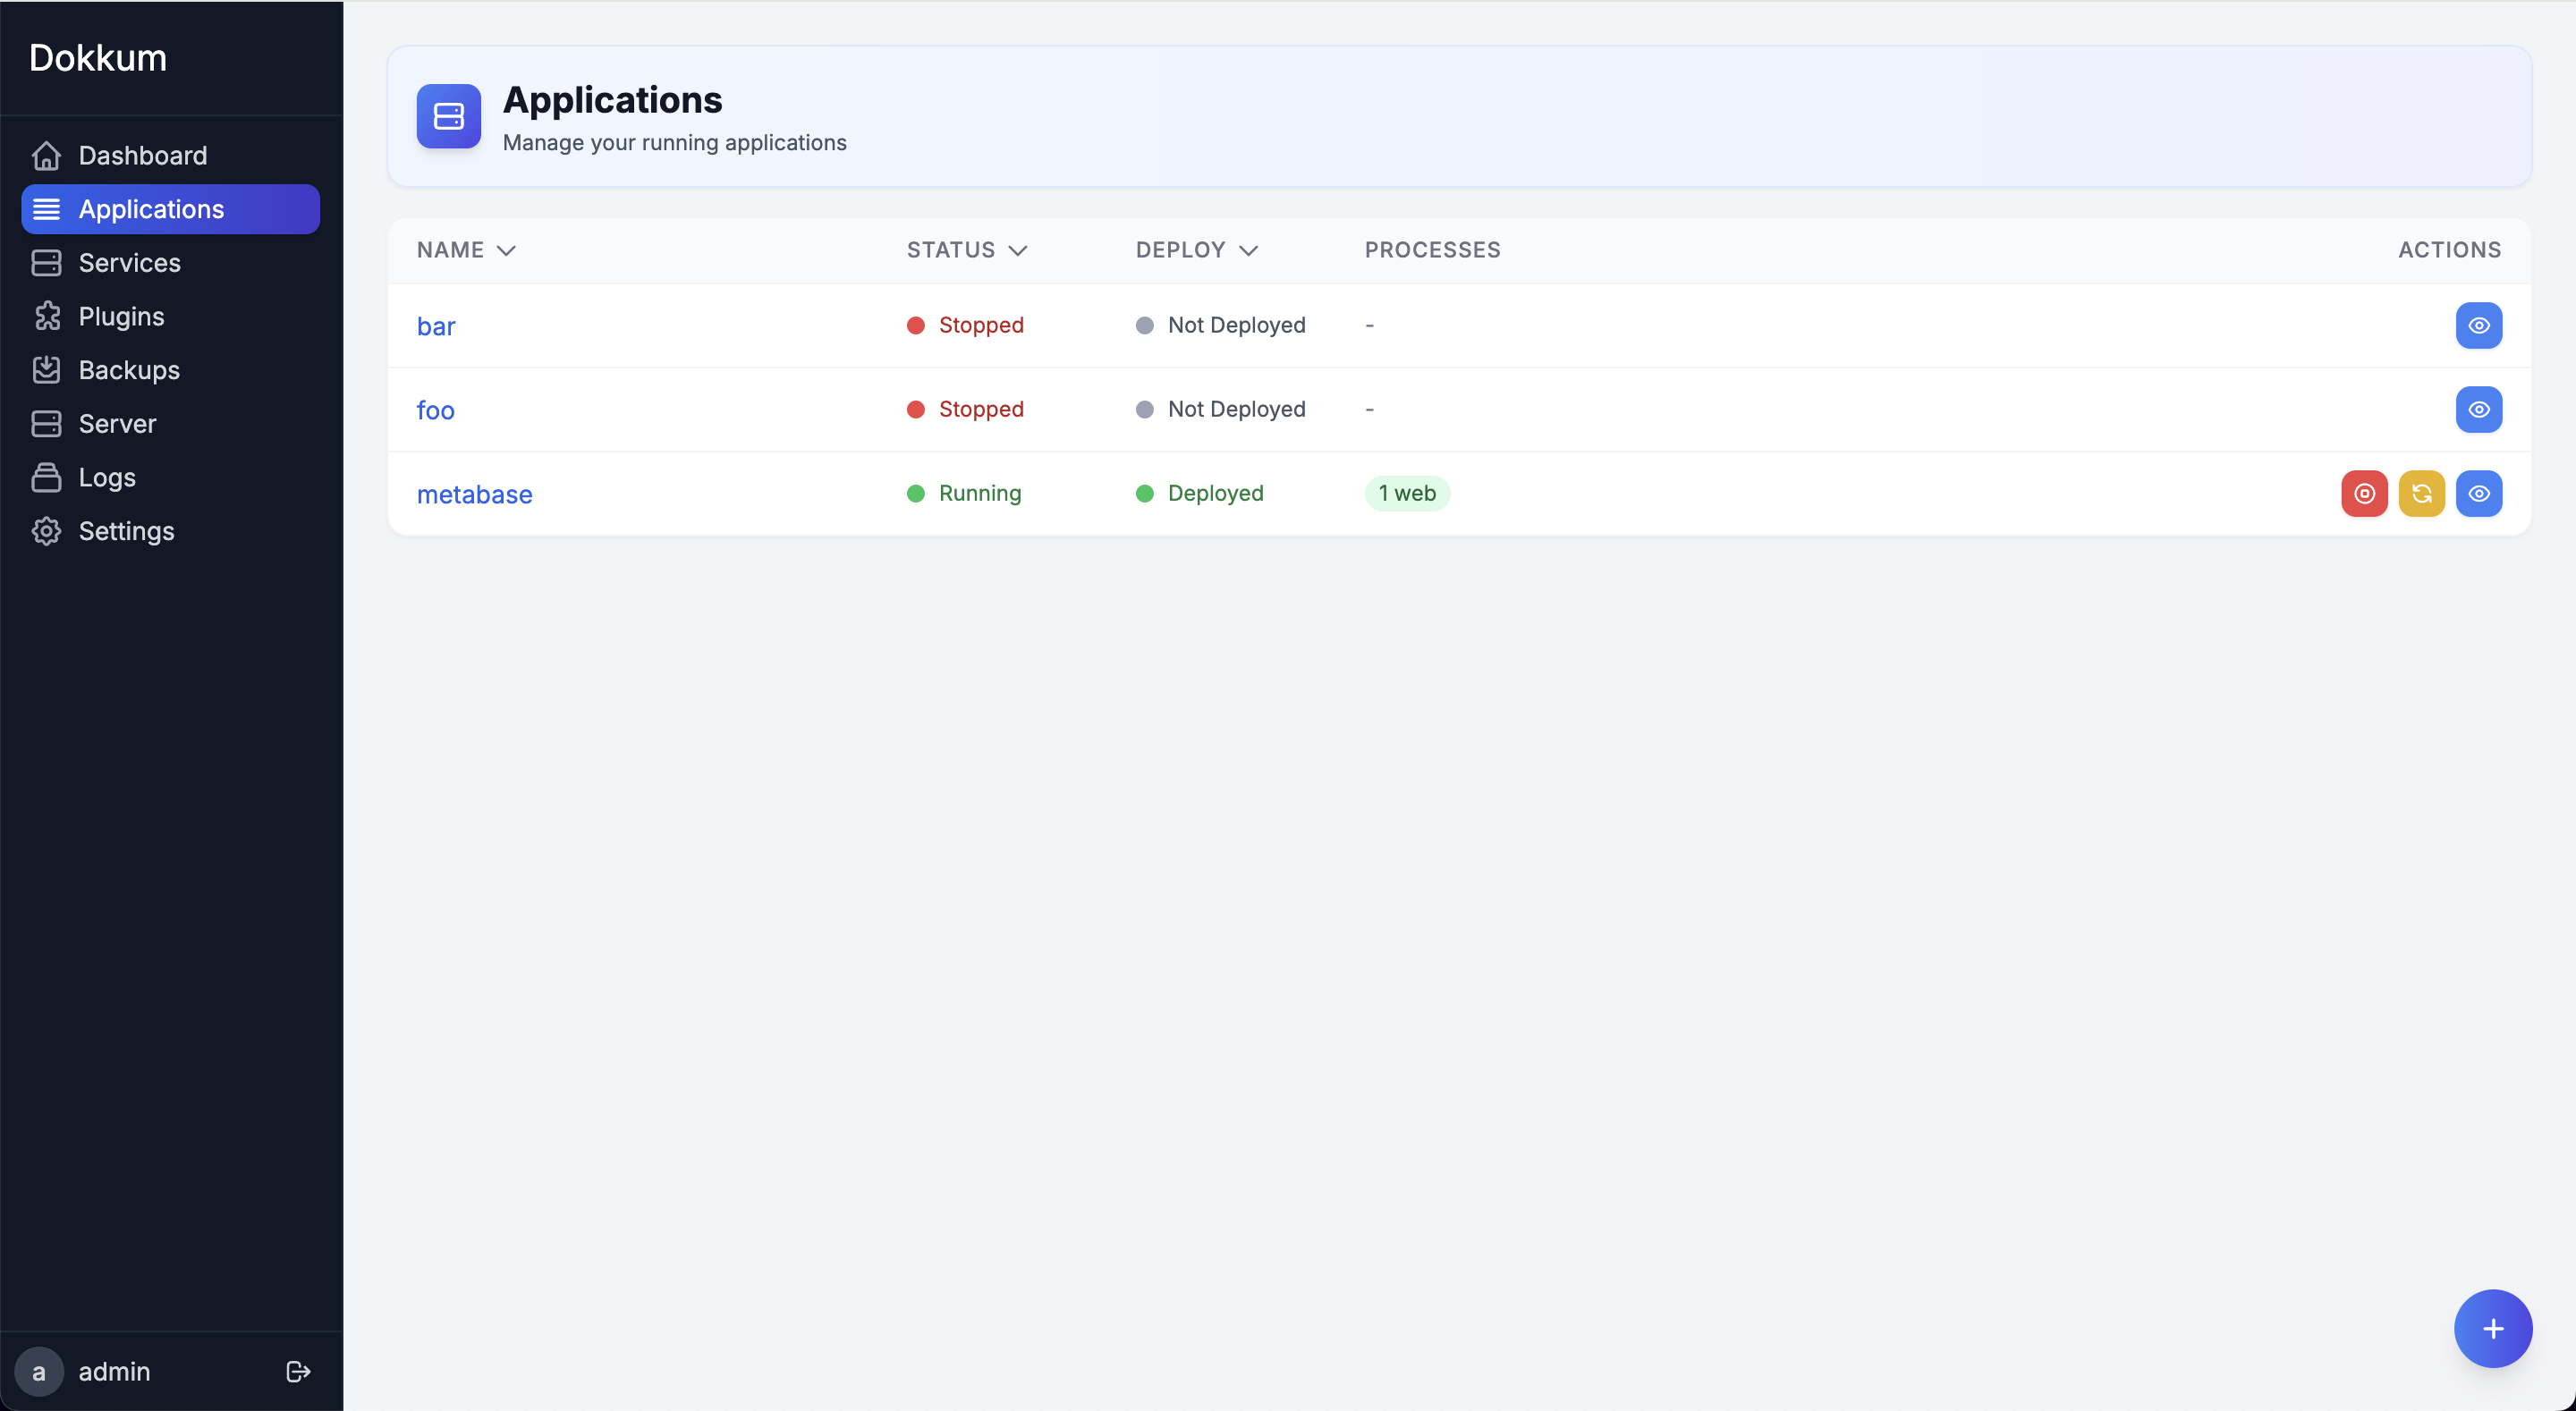Stop the metabase application

pos(2364,493)
